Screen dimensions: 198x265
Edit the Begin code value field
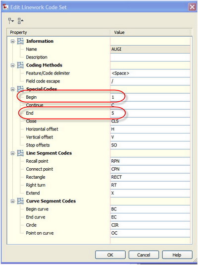[150, 97]
